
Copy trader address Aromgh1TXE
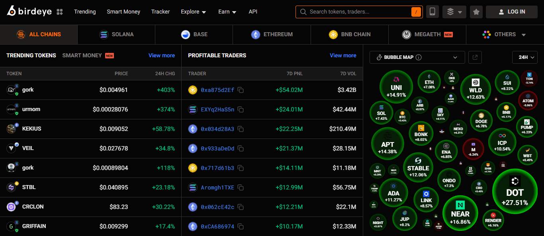coord(241,187)
